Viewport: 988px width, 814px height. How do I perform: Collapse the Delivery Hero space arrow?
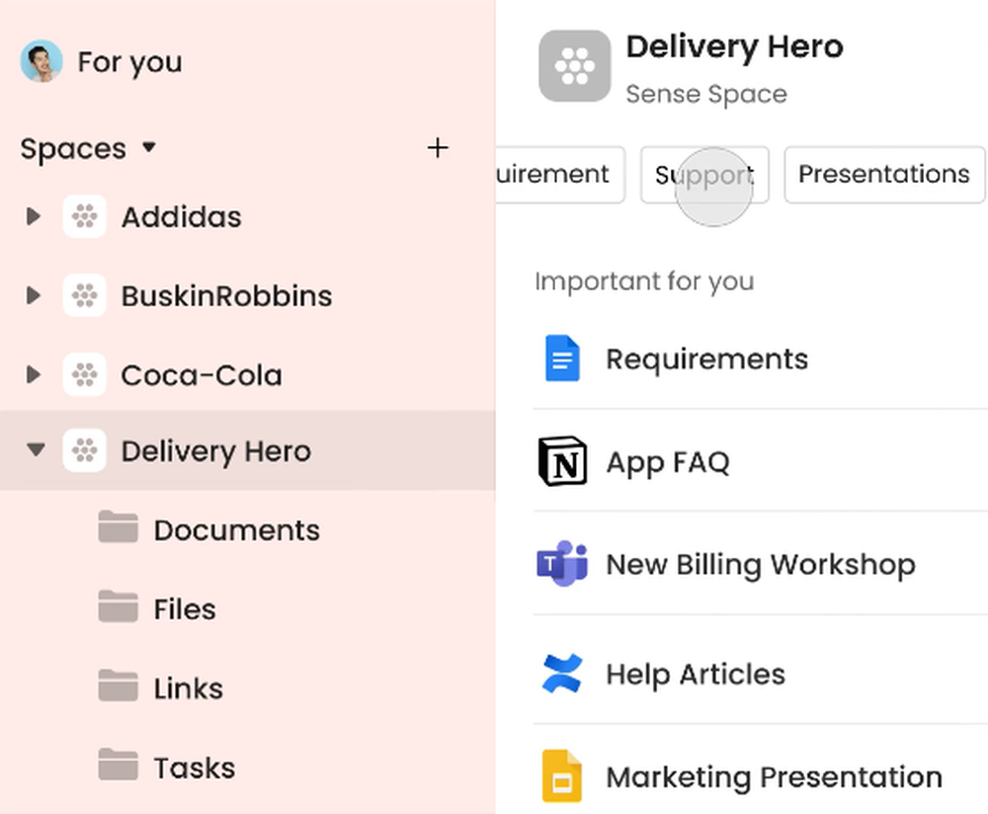coord(36,449)
